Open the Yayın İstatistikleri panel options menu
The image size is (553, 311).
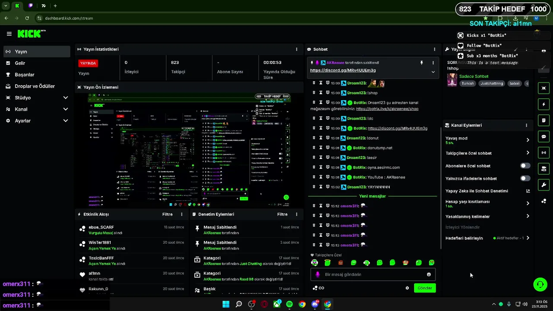[x=296, y=49]
